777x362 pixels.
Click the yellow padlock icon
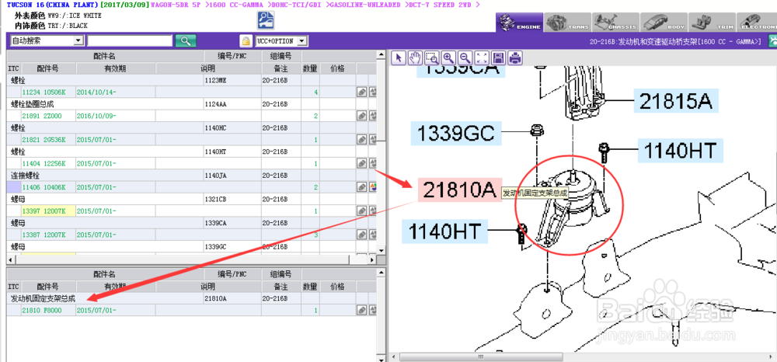[x=246, y=41]
